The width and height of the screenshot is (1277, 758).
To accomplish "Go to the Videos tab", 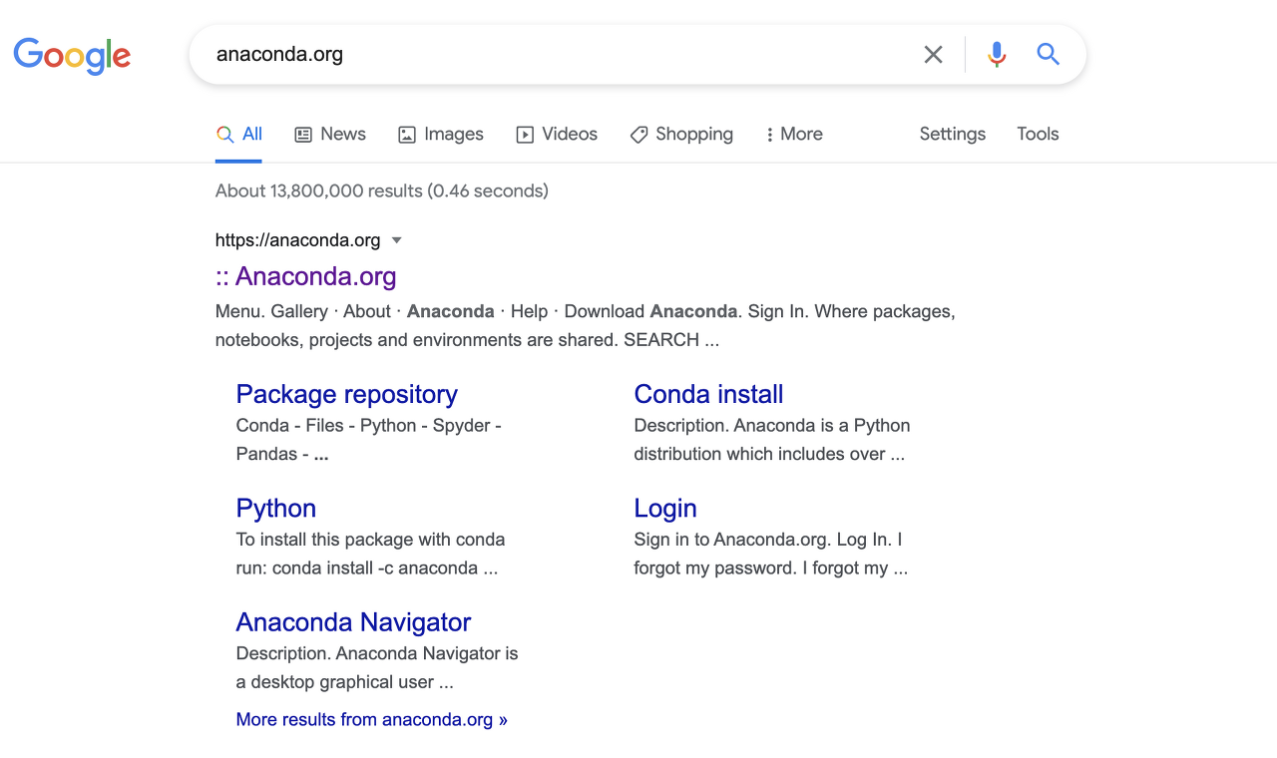I will point(557,134).
